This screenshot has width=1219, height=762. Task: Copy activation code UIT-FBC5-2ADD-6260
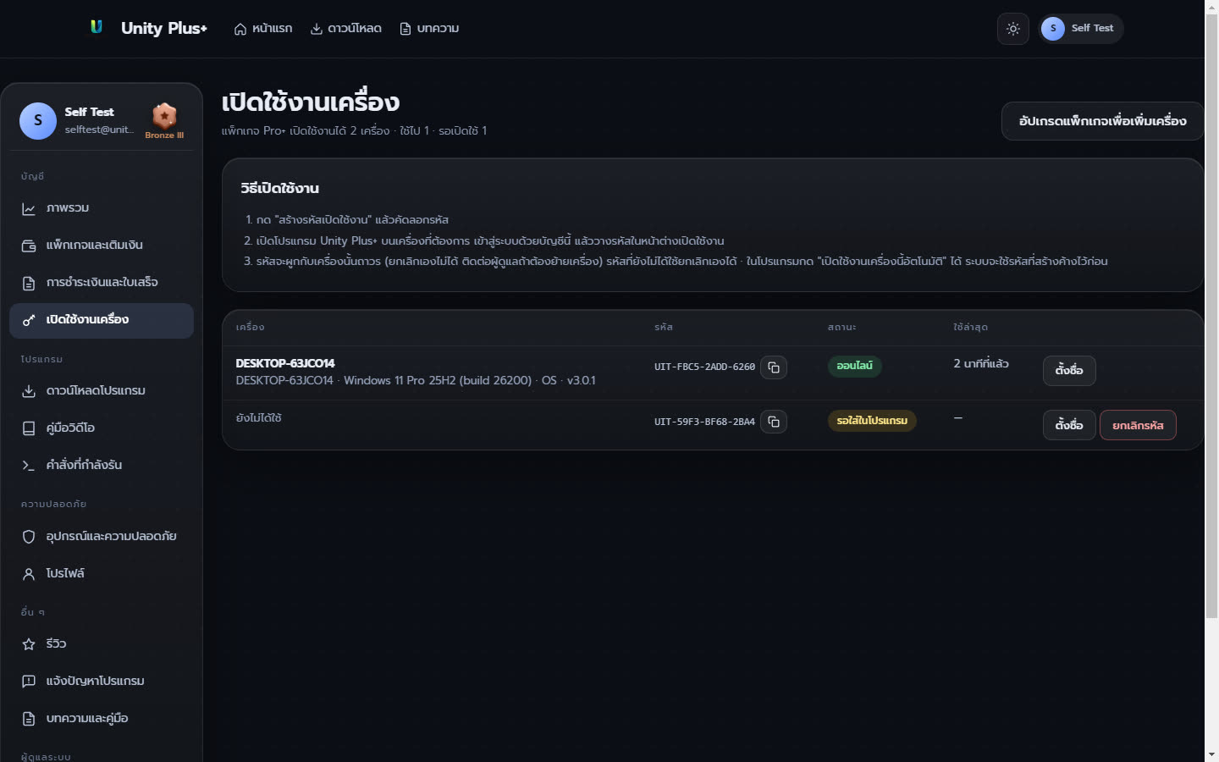(774, 367)
